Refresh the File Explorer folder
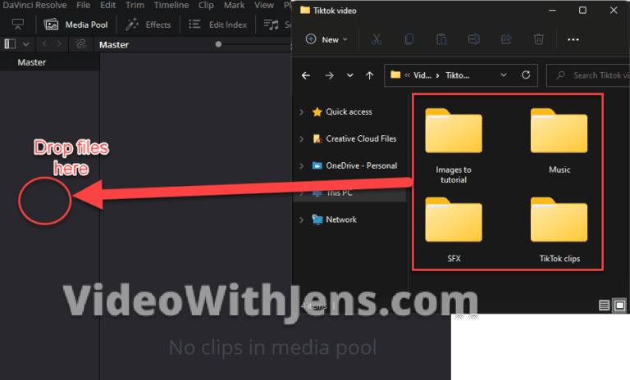 [x=526, y=75]
